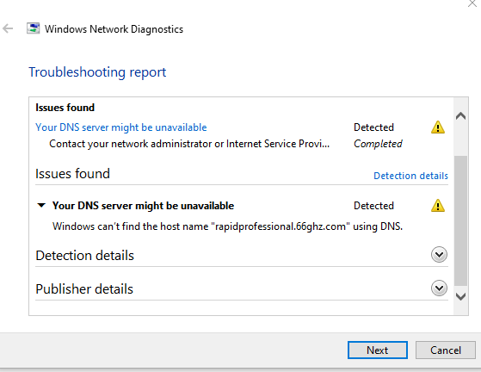
Task: Expand the Publisher details section chevron
Action: pyautogui.click(x=440, y=288)
